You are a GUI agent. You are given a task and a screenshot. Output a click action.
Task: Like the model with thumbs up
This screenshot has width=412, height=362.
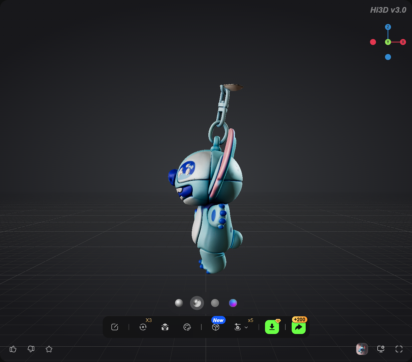pos(13,349)
